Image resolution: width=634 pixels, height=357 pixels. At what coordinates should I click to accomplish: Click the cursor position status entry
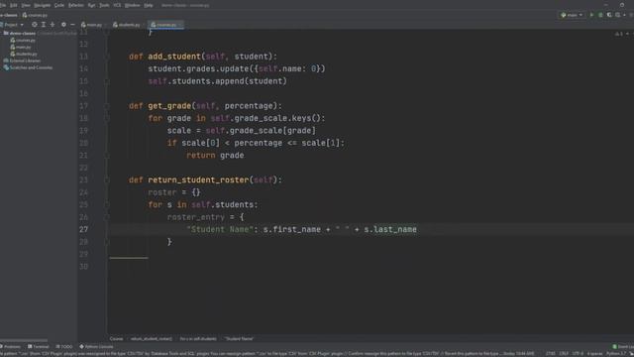[551, 353]
